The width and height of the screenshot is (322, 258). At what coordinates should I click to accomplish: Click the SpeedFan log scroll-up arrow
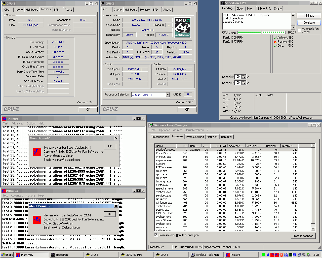click(x=293, y=15)
